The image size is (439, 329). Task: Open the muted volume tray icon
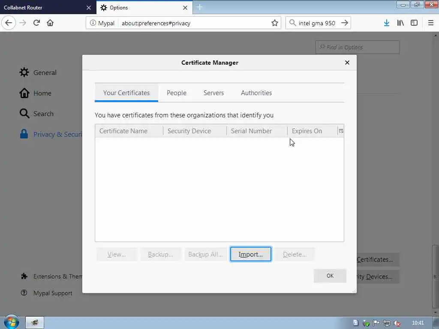pos(397,323)
